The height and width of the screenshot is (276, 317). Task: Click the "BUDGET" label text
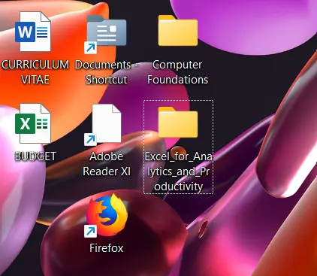(x=35, y=156)
